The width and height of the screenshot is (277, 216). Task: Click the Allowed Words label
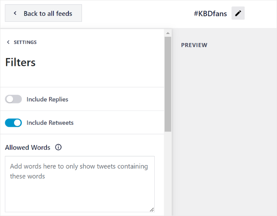[28, 147]
